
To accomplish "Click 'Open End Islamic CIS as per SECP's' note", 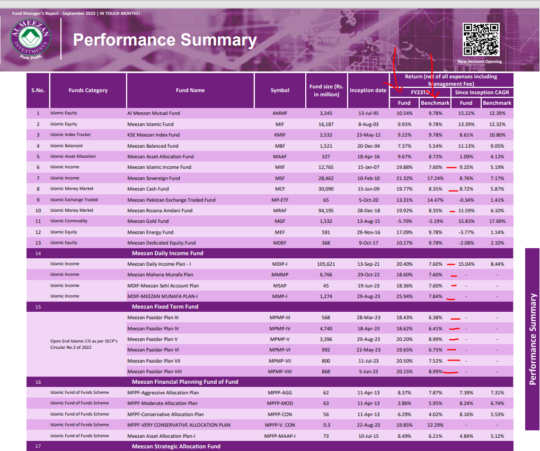I will [x=84, y=341].
